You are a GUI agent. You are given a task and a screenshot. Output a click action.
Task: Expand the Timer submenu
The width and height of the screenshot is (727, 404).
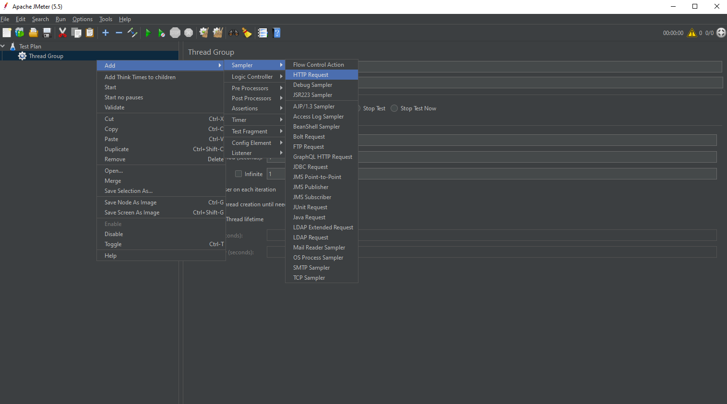(x=254, y=120)
